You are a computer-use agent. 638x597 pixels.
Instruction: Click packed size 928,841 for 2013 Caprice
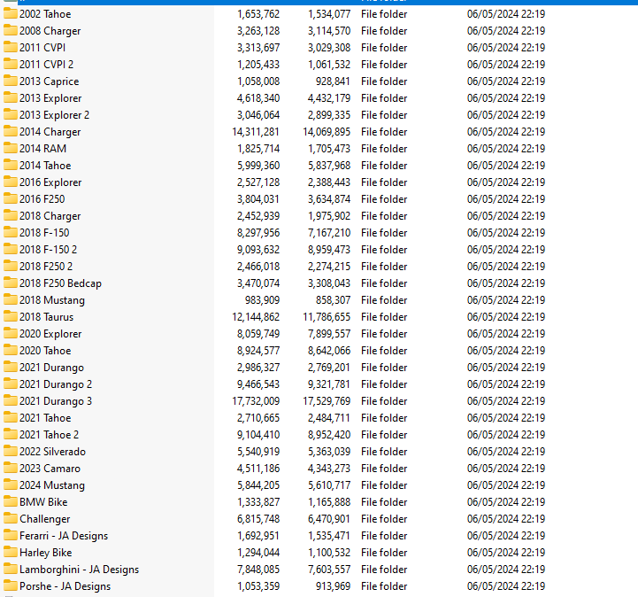tap(333, 81)
